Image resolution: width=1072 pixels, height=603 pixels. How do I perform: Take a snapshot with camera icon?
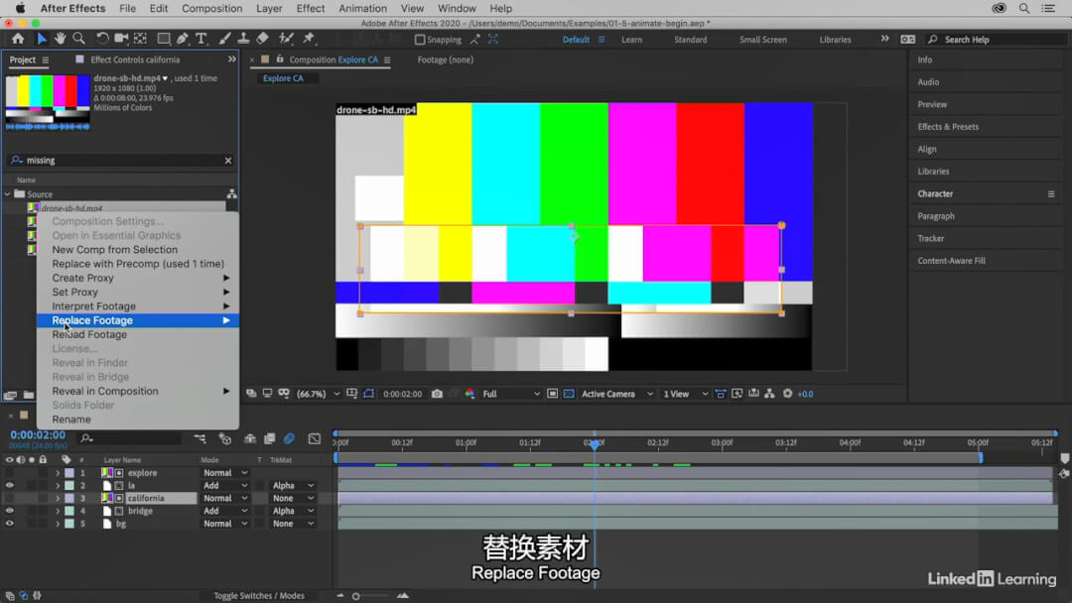437,394
